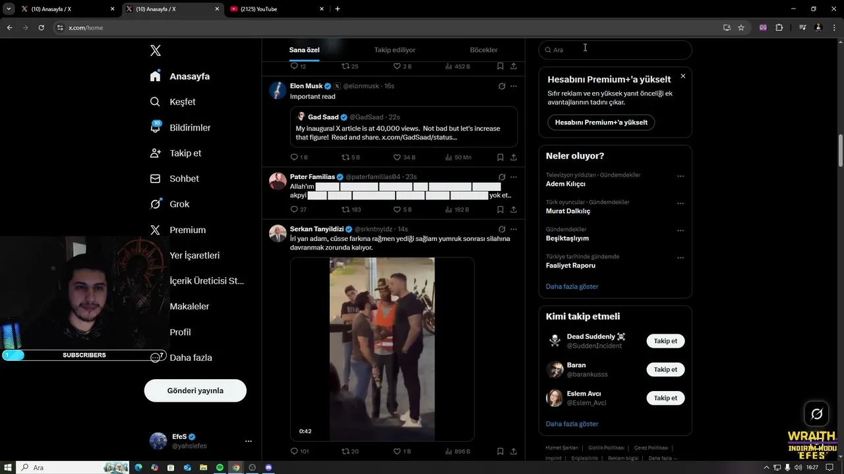Open Bildirimler notifications
The width and height of the screenshot is (844, 474).
coord(180,128)
